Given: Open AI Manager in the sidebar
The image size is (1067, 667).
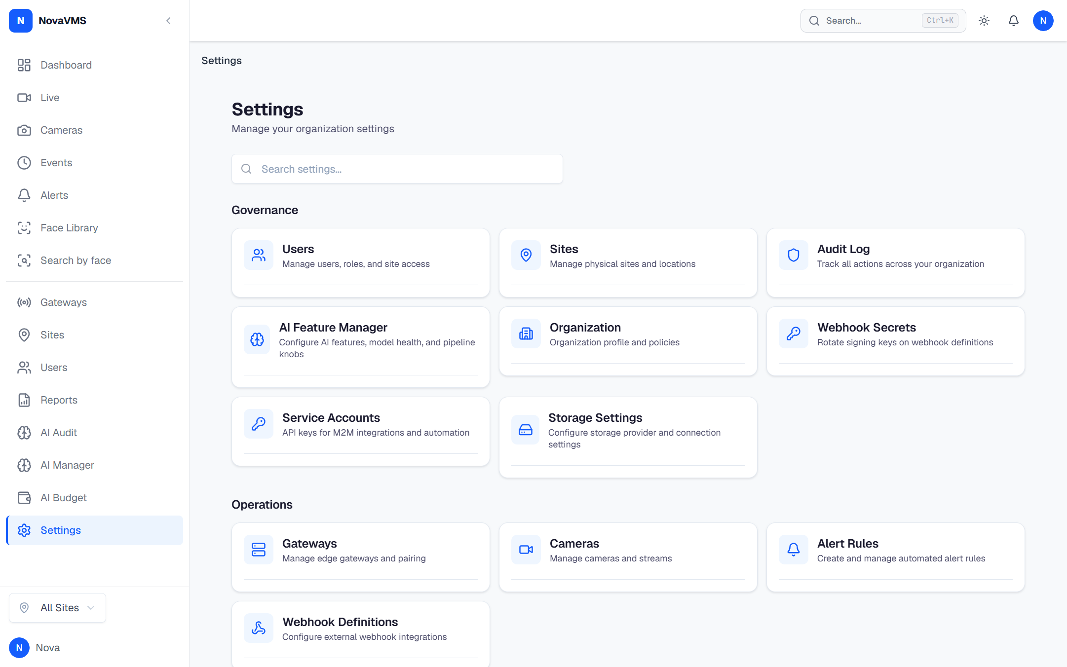Looking at the screenshot, I should [x=94, y=465].
